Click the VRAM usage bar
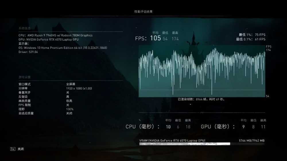 [202, 144]
